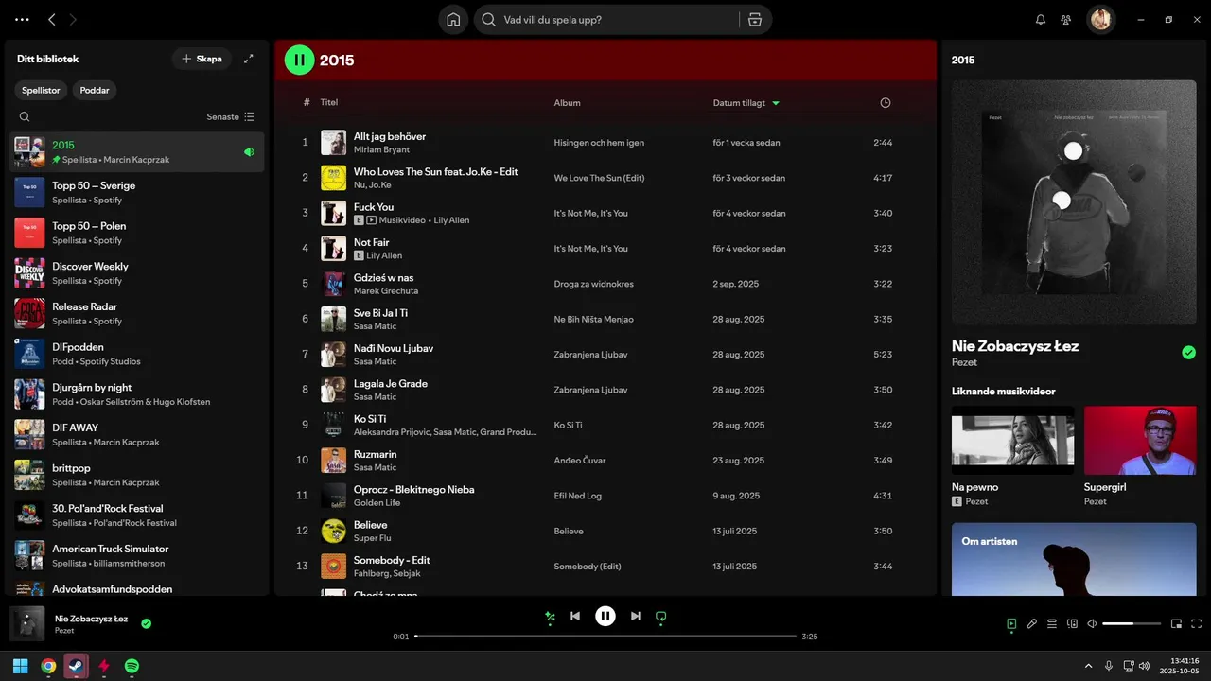Open the Pezet artist link in right panel

pos(964,362)
